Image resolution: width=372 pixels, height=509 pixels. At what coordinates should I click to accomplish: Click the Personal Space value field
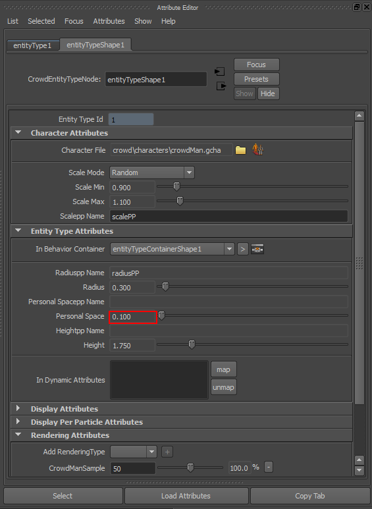coord(133,317)
